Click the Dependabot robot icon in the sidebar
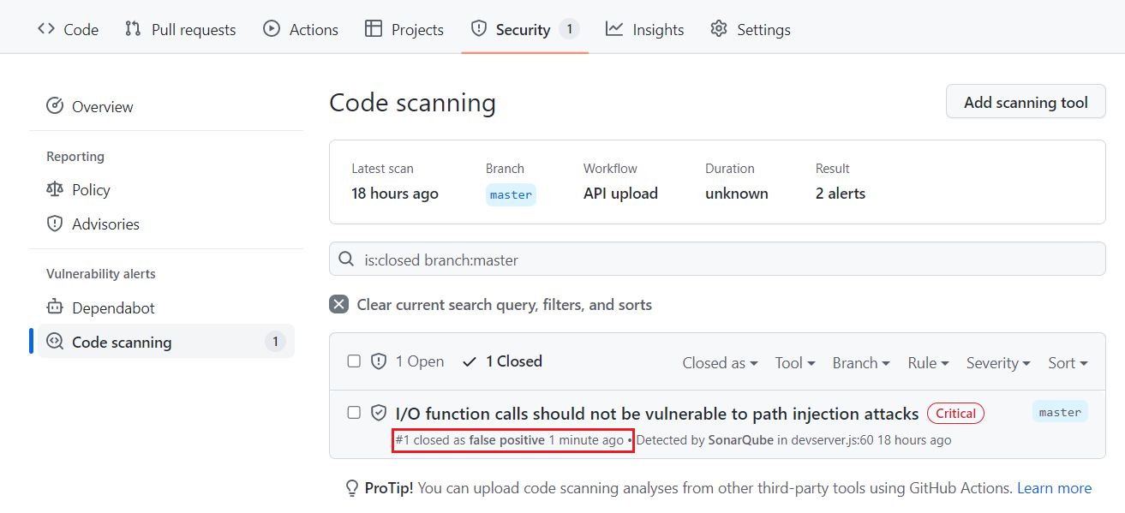This screenshot has height=513, width=1125. pos(54,307)
